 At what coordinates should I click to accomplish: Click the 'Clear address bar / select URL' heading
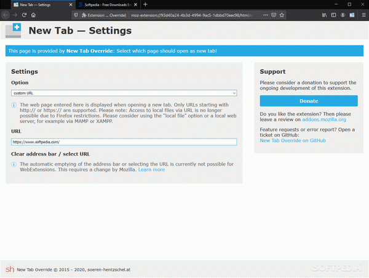50,154
